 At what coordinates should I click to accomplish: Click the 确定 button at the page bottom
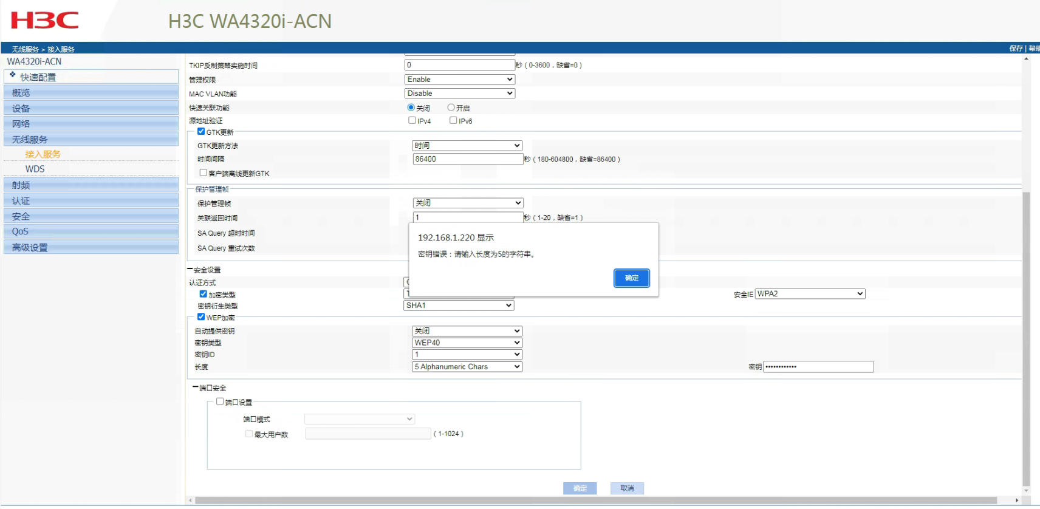580,488
